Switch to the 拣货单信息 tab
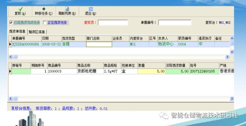 17,31
